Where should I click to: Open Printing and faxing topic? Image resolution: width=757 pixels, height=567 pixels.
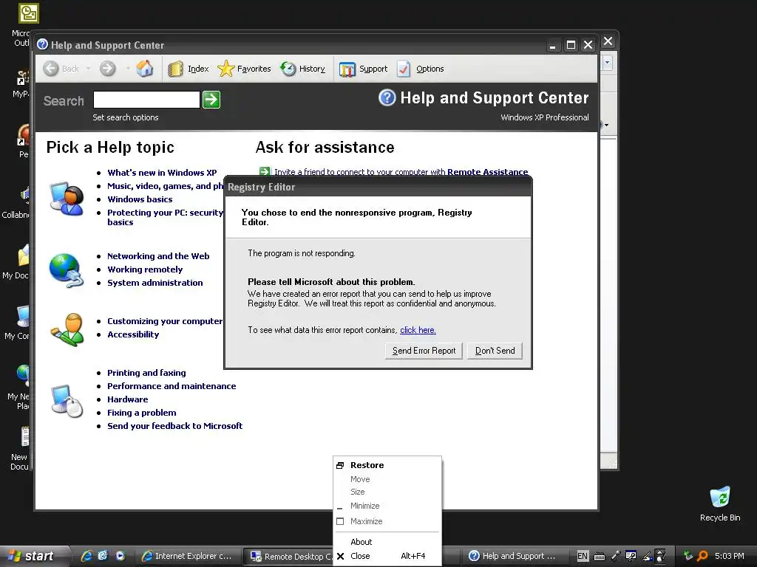click(146, 373)
